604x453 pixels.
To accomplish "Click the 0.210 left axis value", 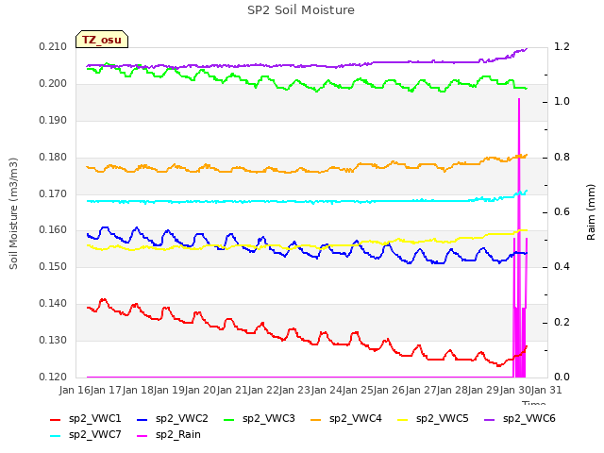I will 53,47.
